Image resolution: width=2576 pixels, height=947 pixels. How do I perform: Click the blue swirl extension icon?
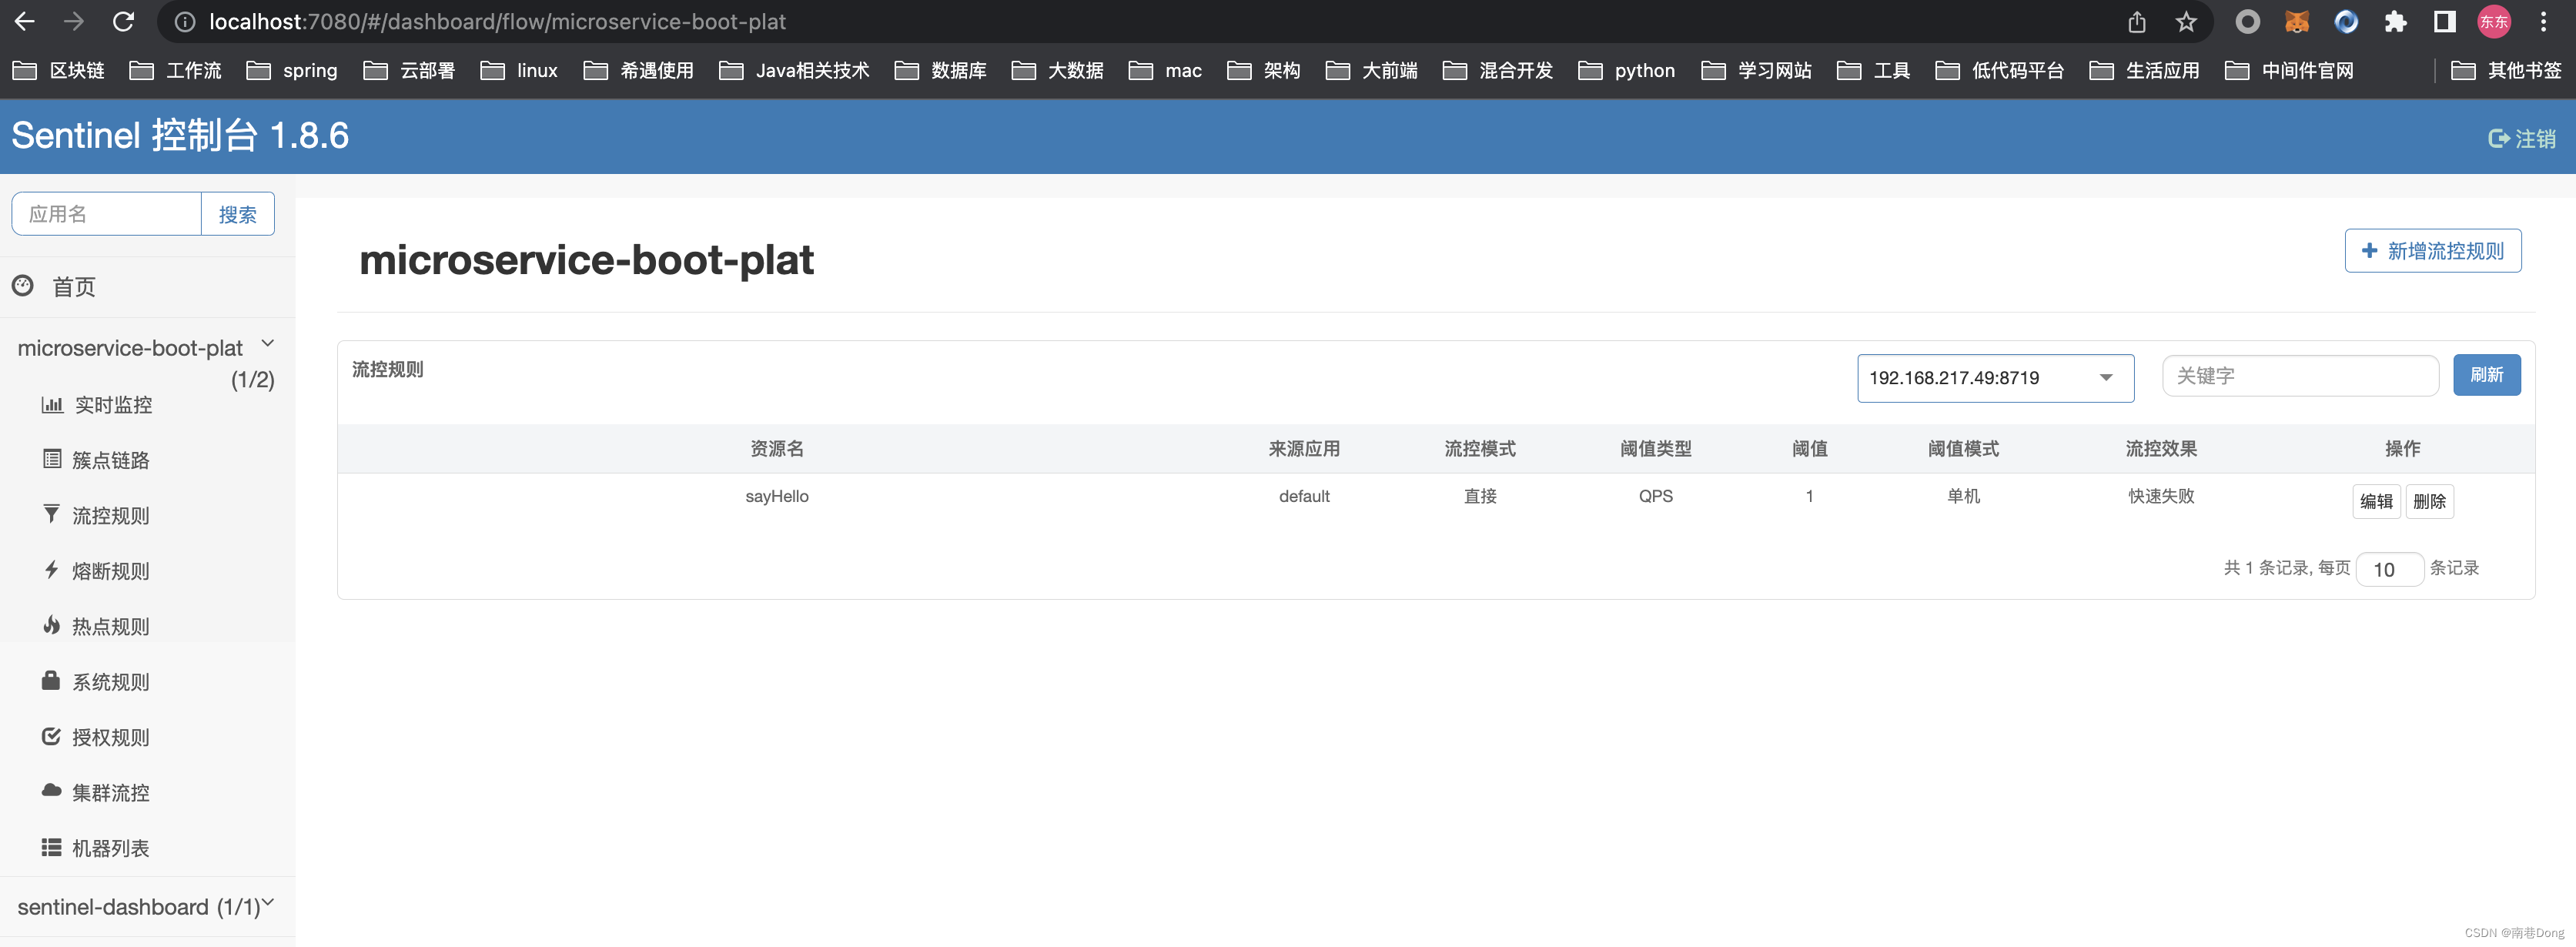[x=2346, y=21]
